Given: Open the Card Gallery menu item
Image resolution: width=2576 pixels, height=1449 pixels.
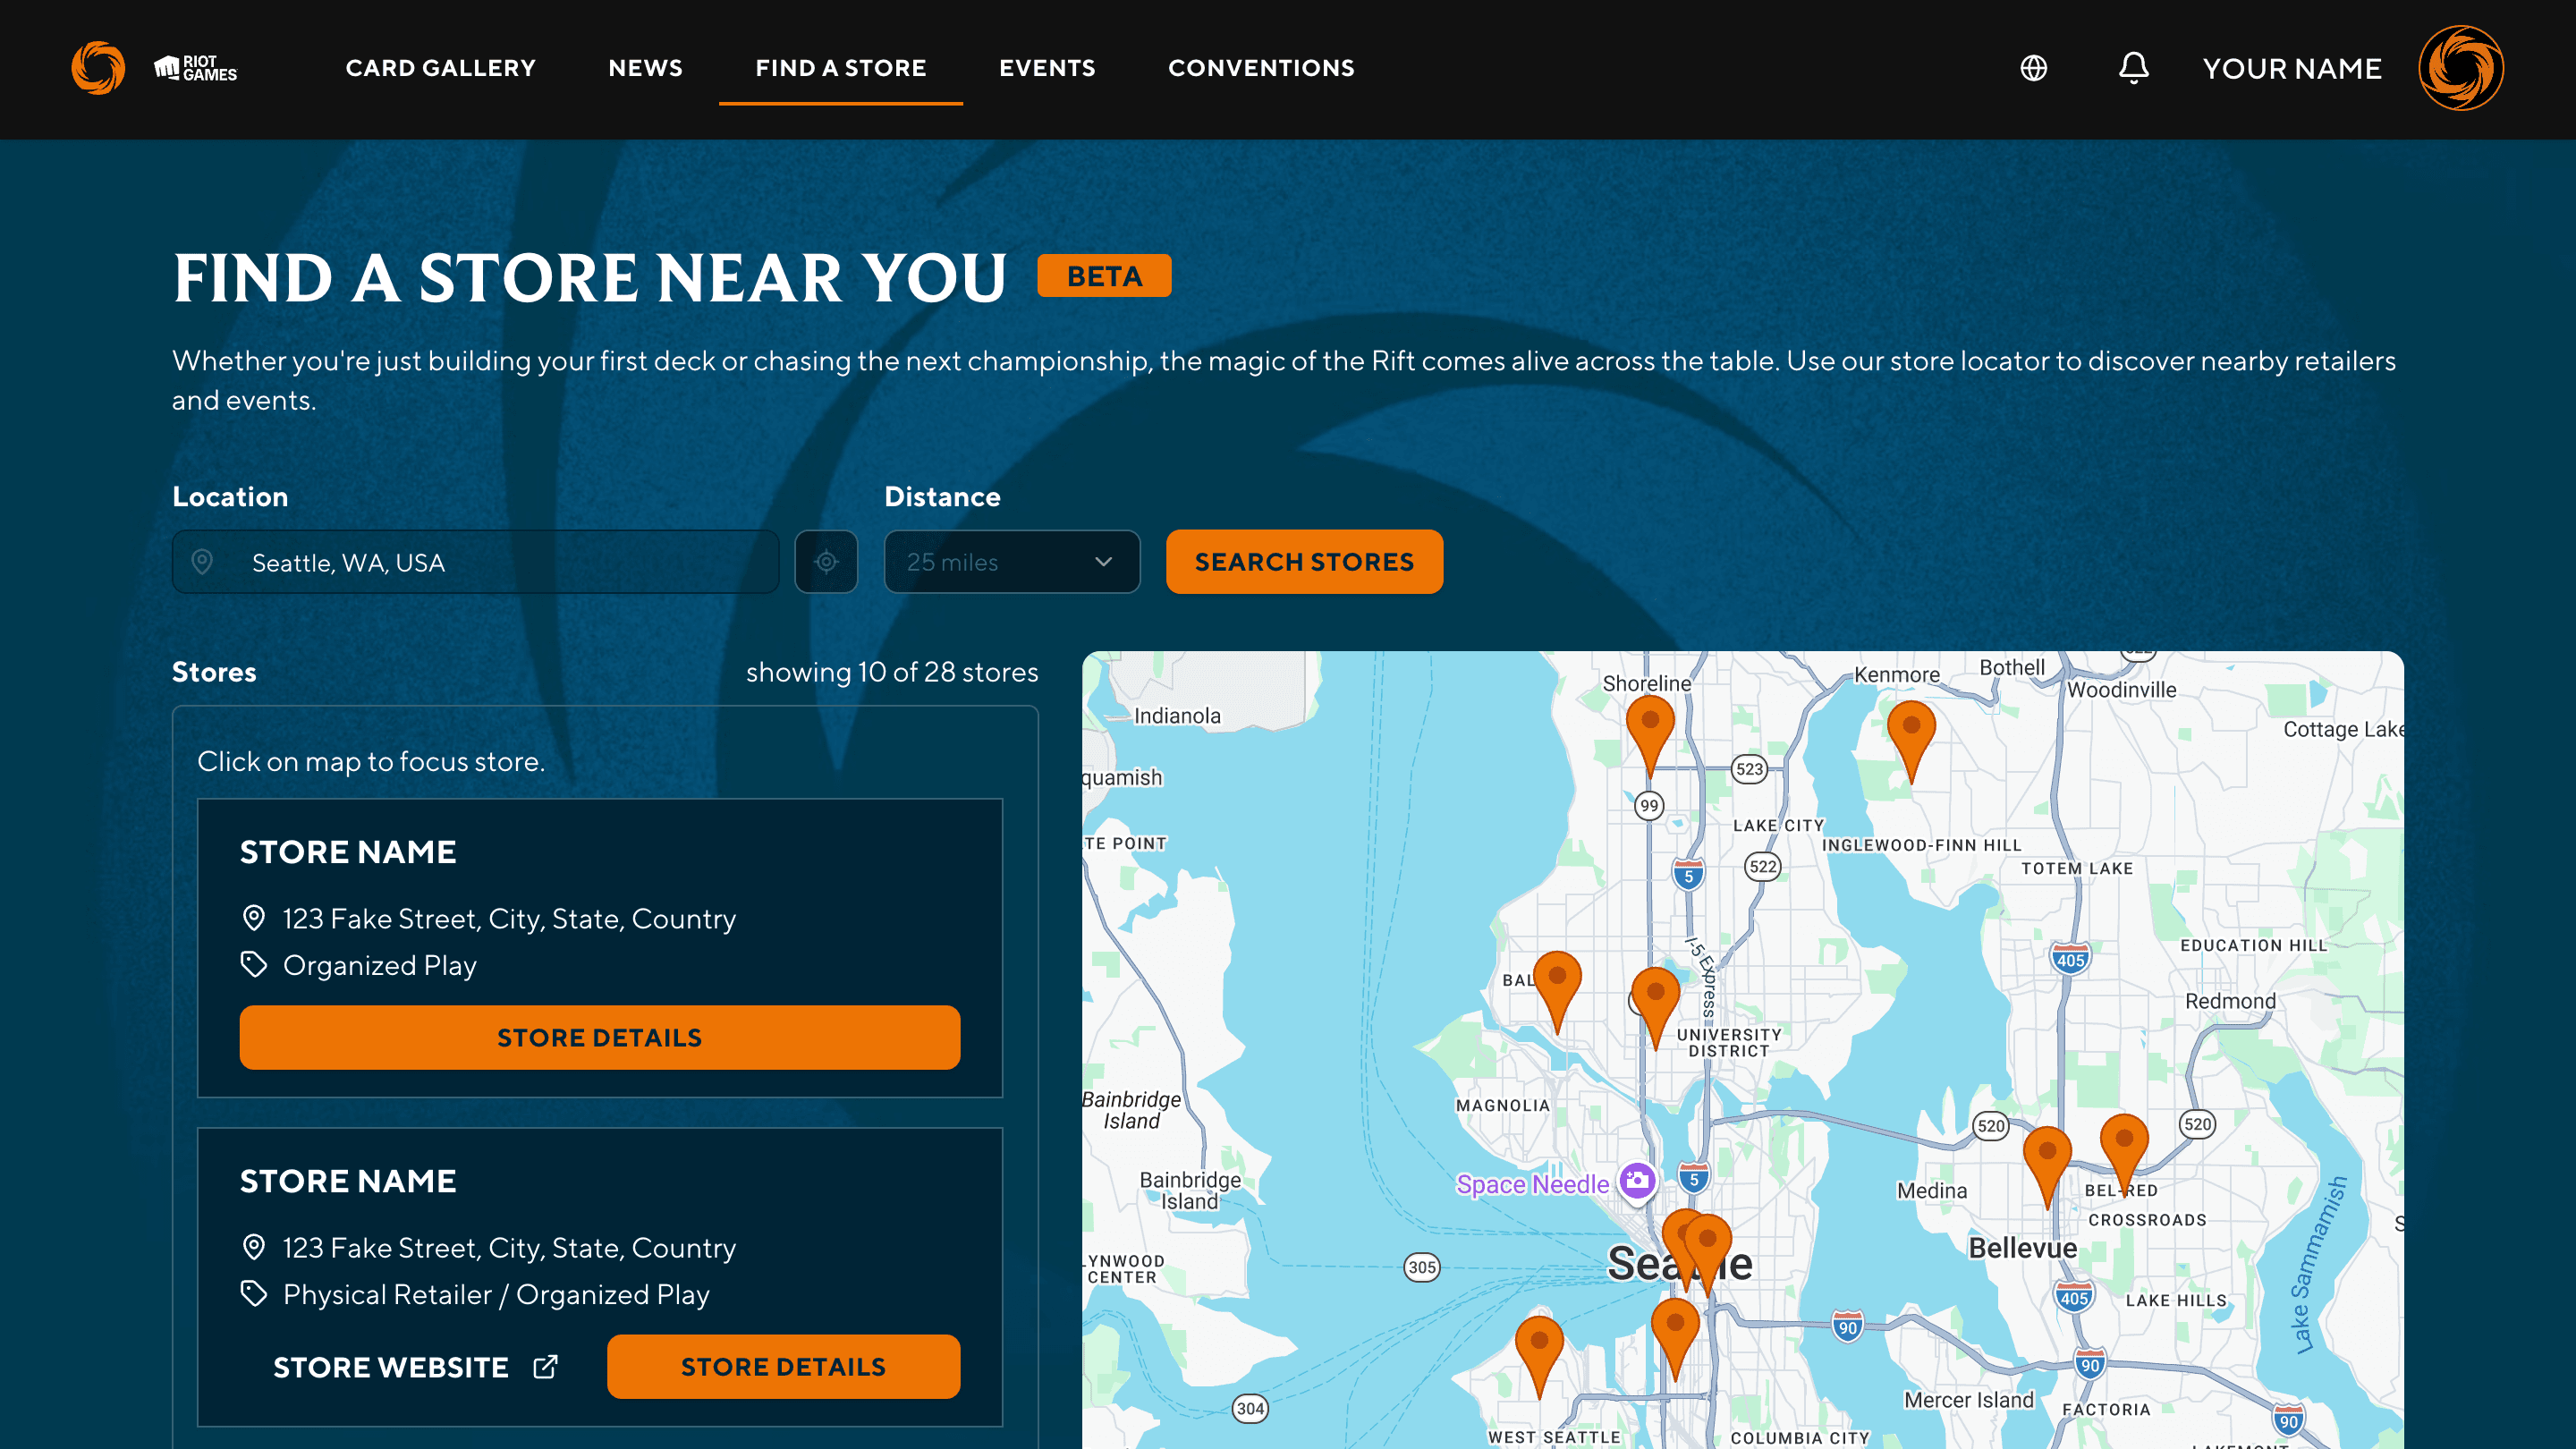Looking at the screenshot, I should click(x=440, y=68).
